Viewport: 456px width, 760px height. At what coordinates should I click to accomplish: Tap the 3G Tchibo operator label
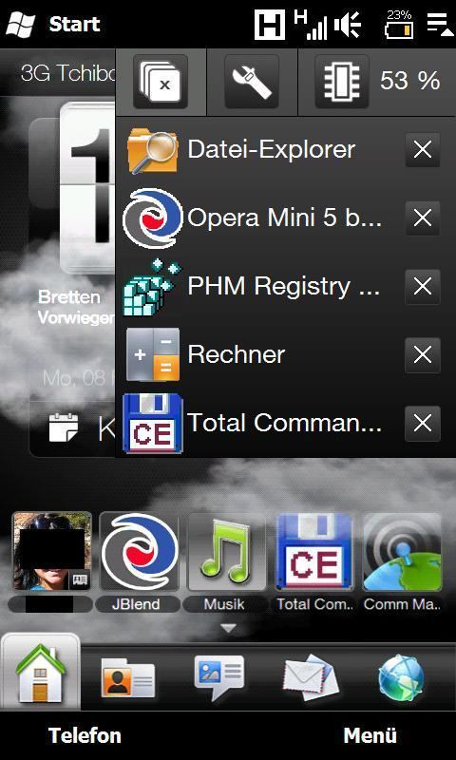[x=67, y=74]
